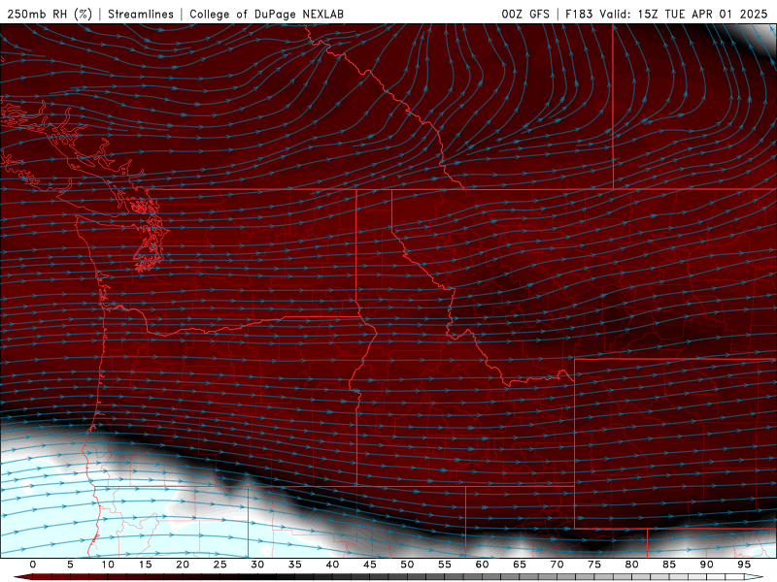Select the "60" label on the color scale
This screenshot has height=582, width=777.
(x=482, y=565)
